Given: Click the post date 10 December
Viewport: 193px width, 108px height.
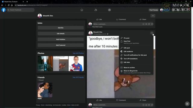Looking at the screenshot, I should click(x=100, y=34).
